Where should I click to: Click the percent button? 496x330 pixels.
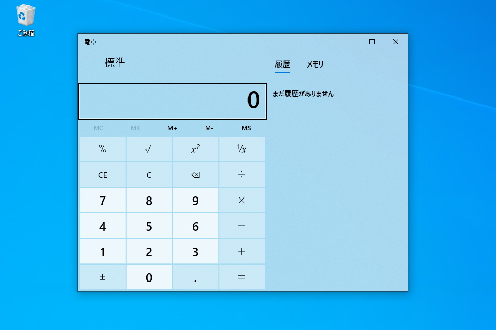pos(102,148)
